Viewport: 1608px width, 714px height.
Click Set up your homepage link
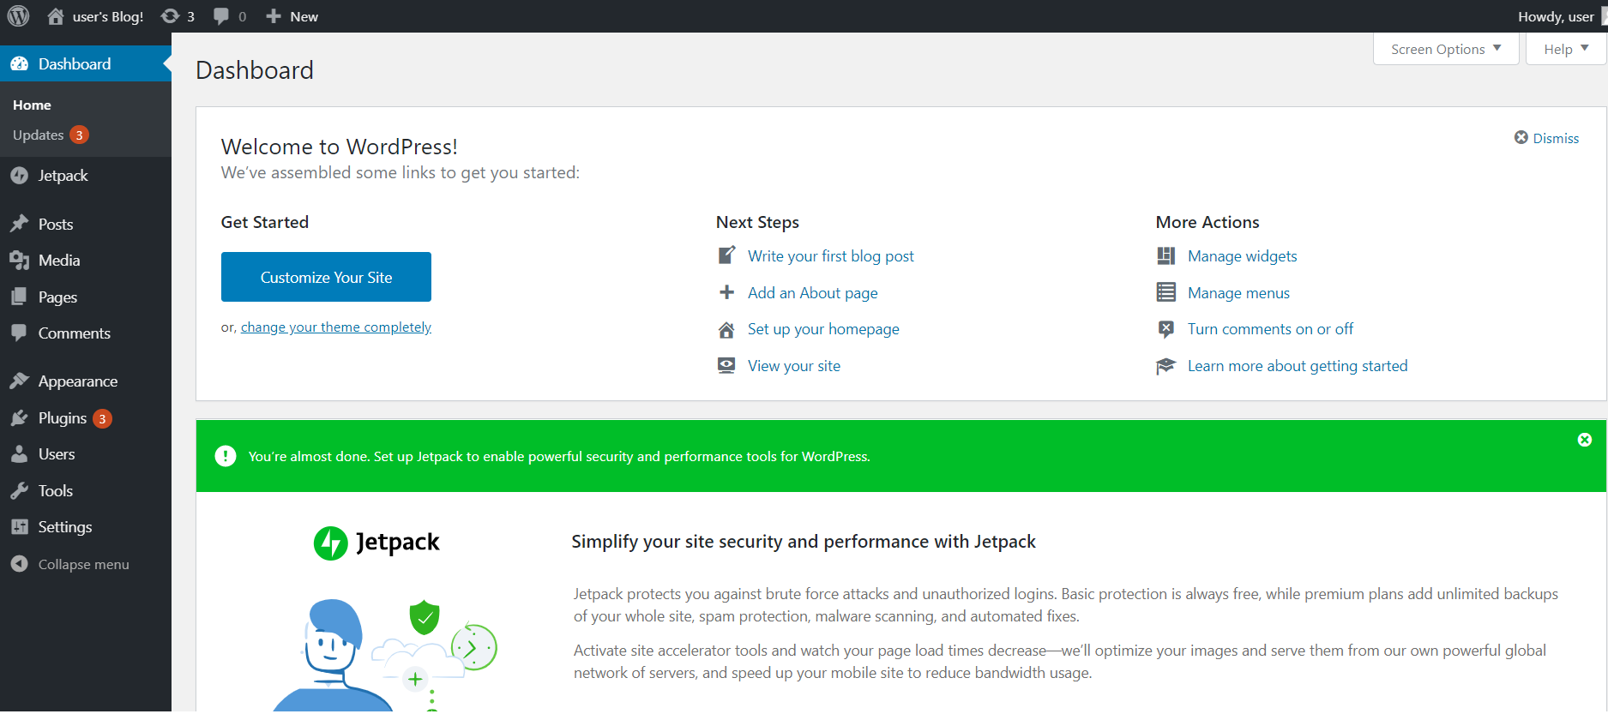pyautogui.click(x=823, y=329)
